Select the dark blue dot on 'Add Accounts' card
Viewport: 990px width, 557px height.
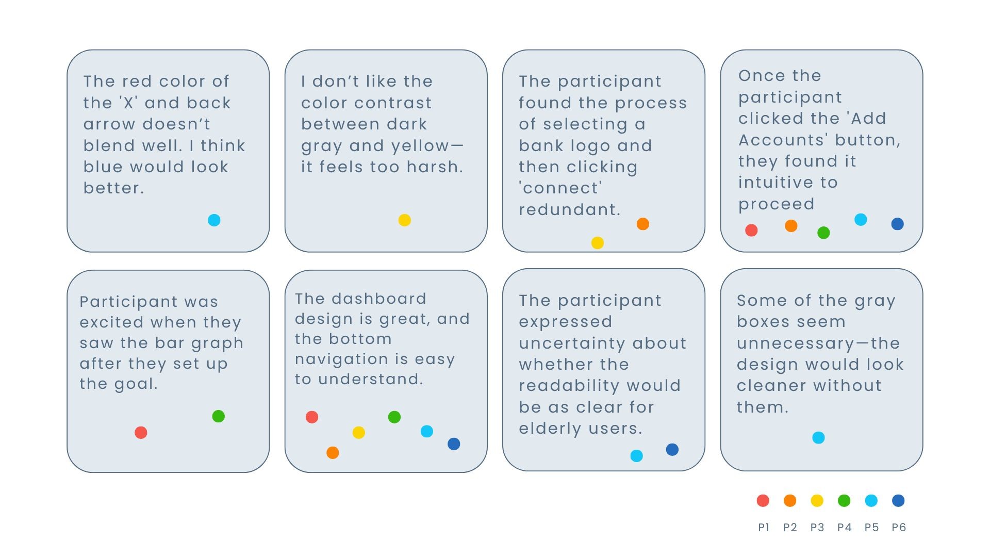pyautogui.click(x=897, y=224)
